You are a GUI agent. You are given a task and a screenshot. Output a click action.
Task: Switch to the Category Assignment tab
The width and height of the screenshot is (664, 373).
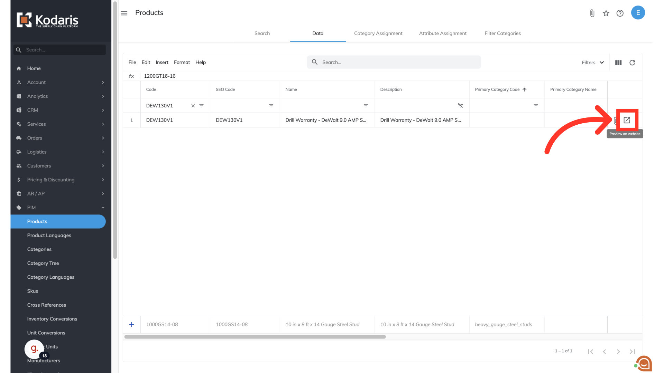[378, 34]
